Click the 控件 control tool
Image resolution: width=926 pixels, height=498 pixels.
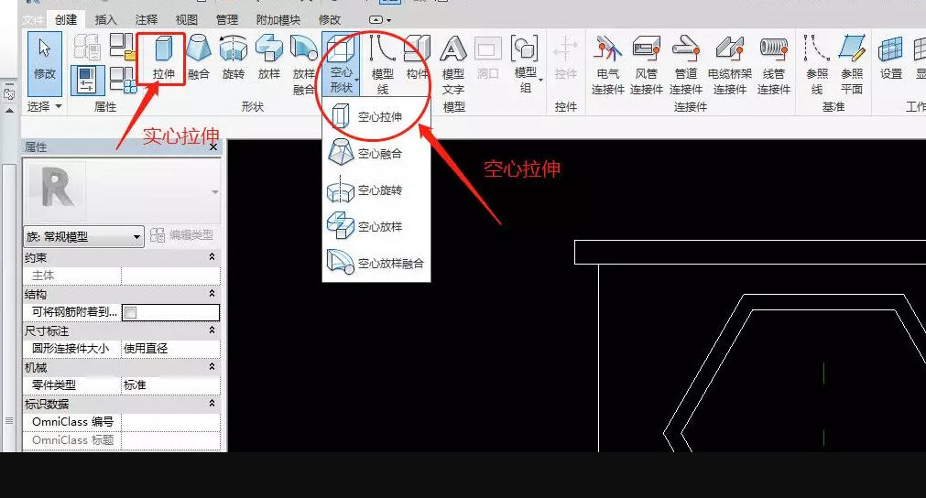coord(565,59)
